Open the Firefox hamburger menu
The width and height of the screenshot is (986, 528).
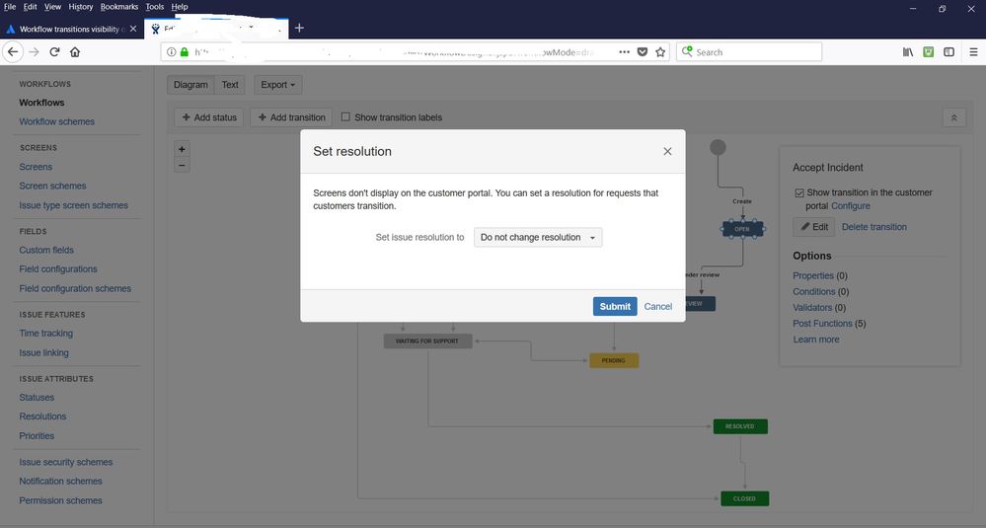pyautogui.click(x=973, y=52)
